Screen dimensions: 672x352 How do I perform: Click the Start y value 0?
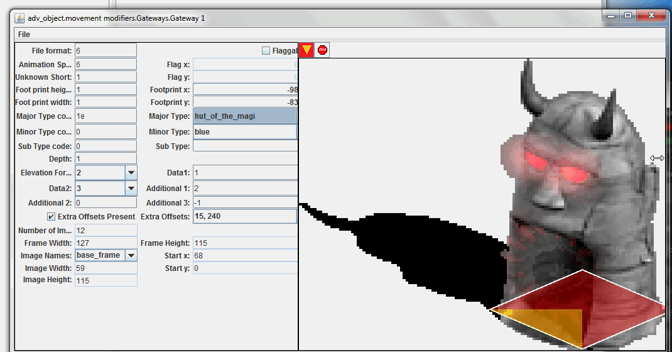pyautogui.click(x=245, y=268)
